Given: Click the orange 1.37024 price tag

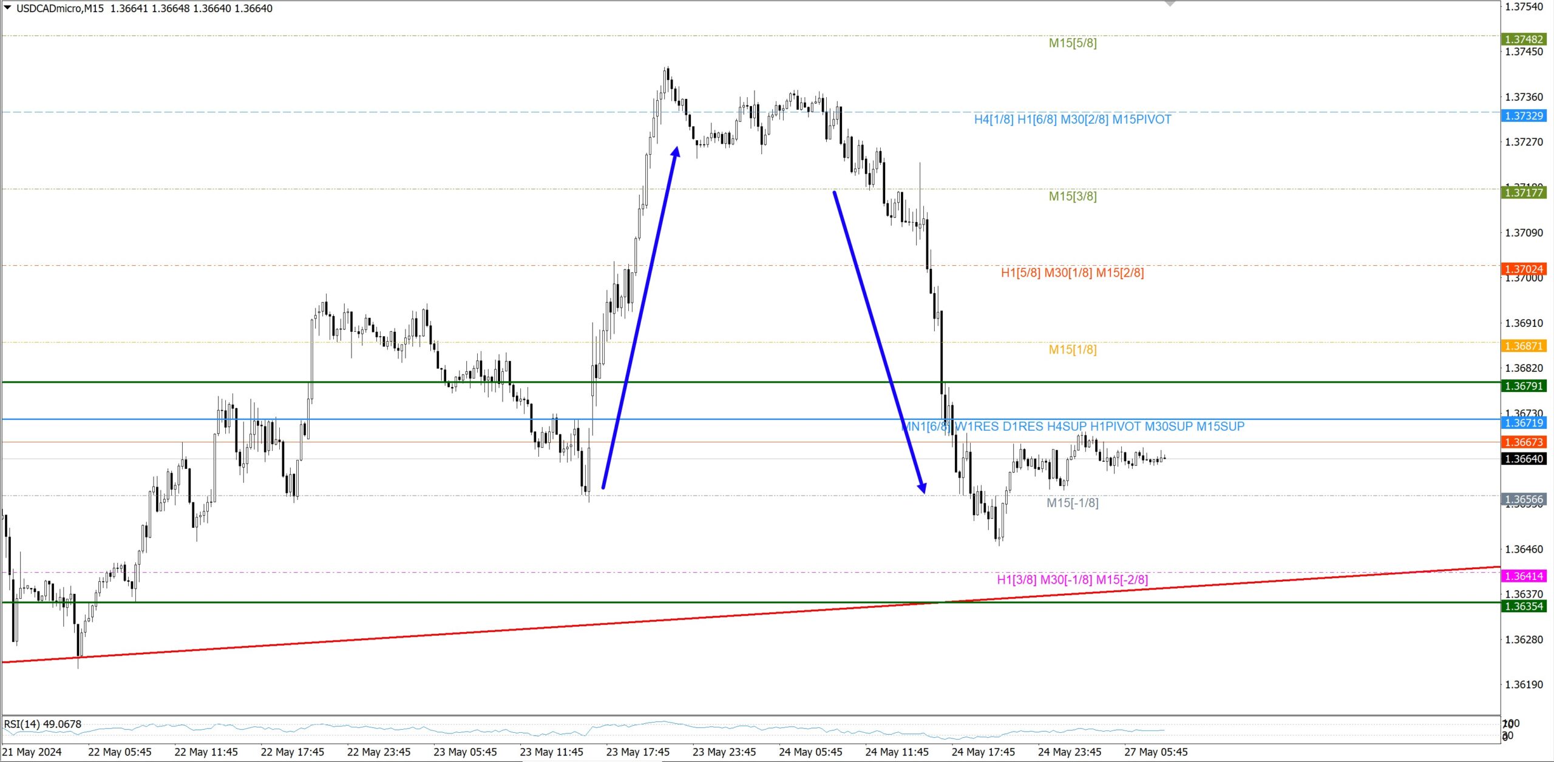Looking at the screenshot, I should (x=1524, y=269).
